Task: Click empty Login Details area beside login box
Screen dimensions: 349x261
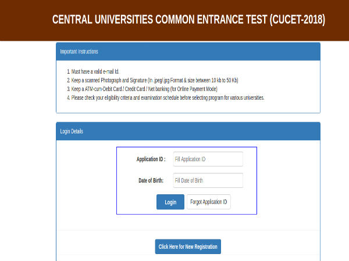Action: (x=289, y=181)
